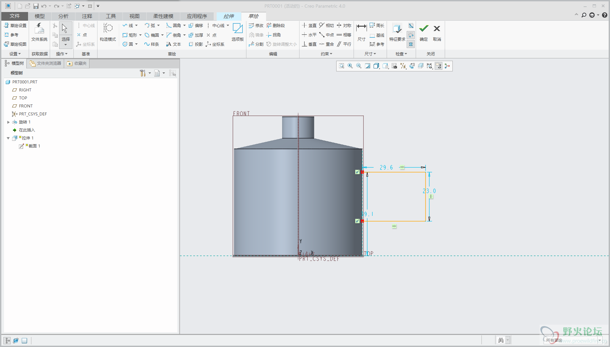Expand the 约束 group dropdown
The height and width of the screenshot is (347, 610).
tap(327, 54)
